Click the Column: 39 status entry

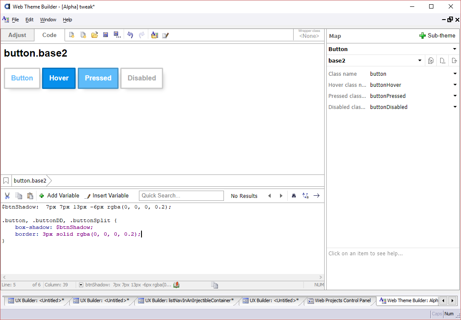(57, 285)
